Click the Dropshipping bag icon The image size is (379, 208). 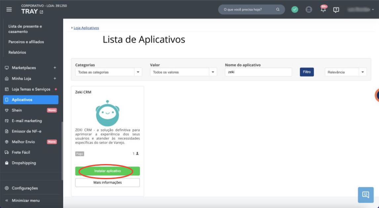click(x=7, y=163)
